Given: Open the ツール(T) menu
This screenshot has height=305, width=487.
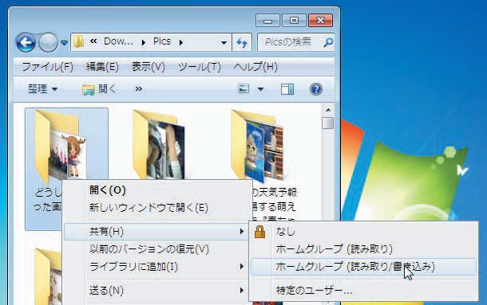Looking at the screenshot, I should [199, 67].
